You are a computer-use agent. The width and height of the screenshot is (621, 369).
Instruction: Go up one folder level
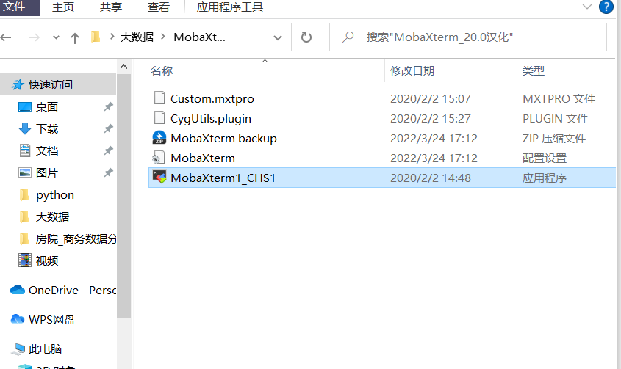click(x=74, y=37)
